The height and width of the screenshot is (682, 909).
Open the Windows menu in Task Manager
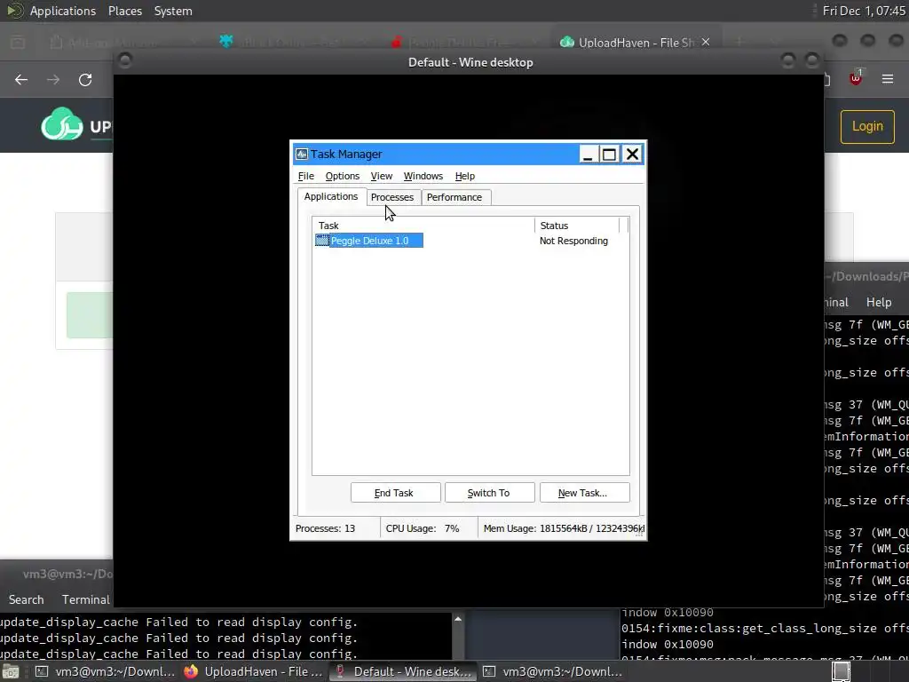coord(423,176)
